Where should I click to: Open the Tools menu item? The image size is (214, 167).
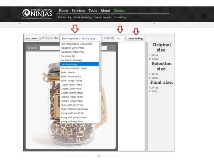point(93,11)
